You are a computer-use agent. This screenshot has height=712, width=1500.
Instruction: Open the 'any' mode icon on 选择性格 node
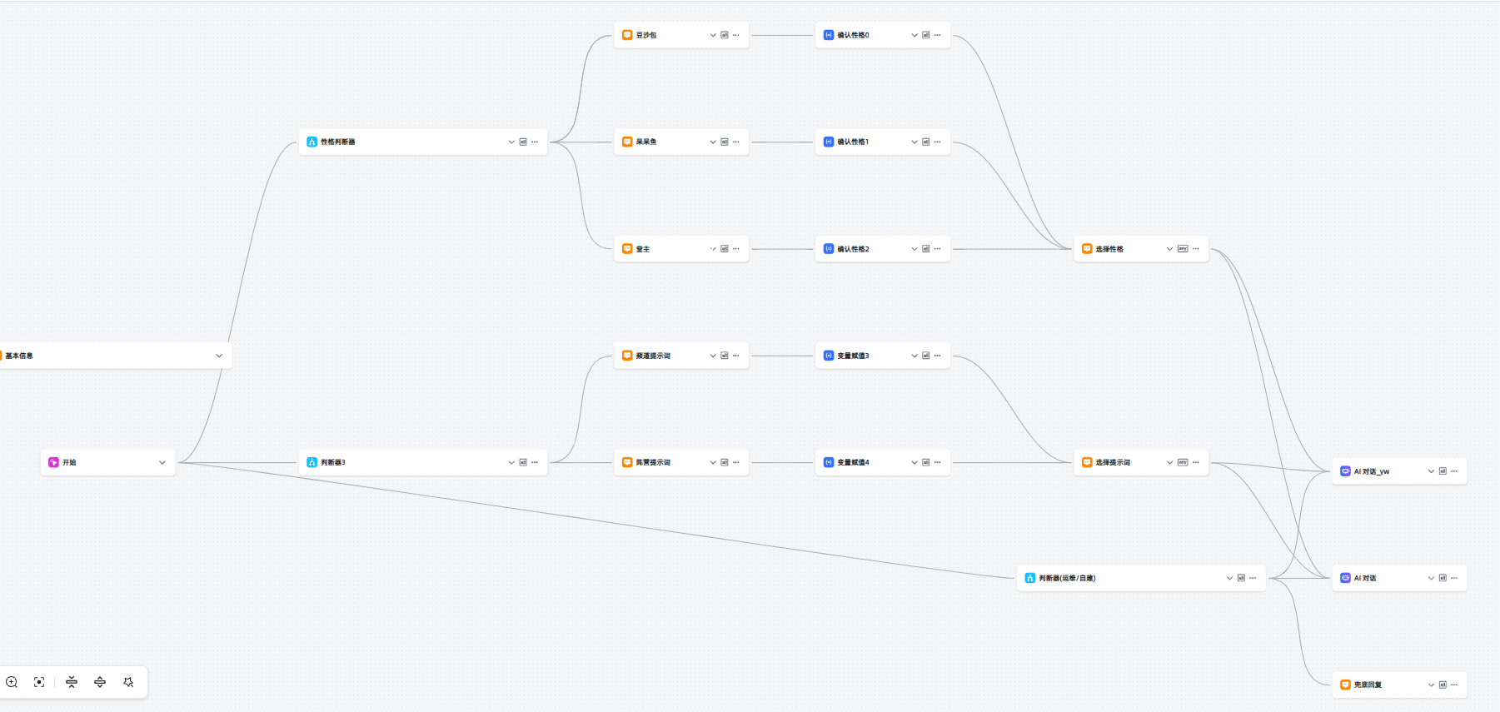1183,248
